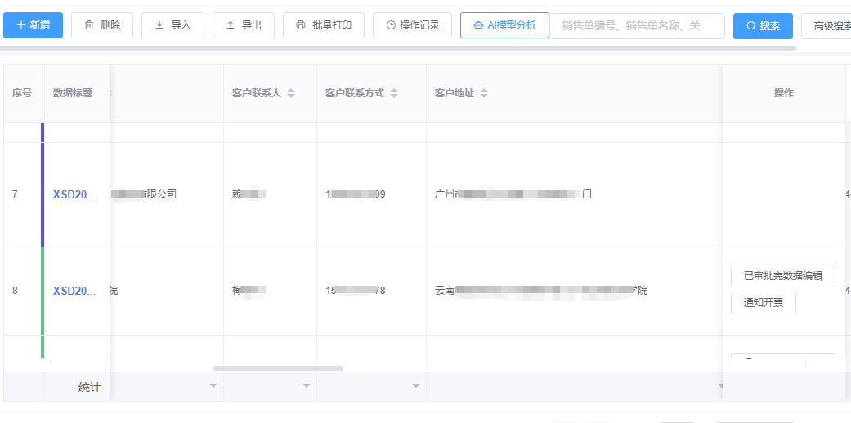Open row 8 XSD20 record link
The width and height of the screenshot is (851, 423).
tap(74, 292)
